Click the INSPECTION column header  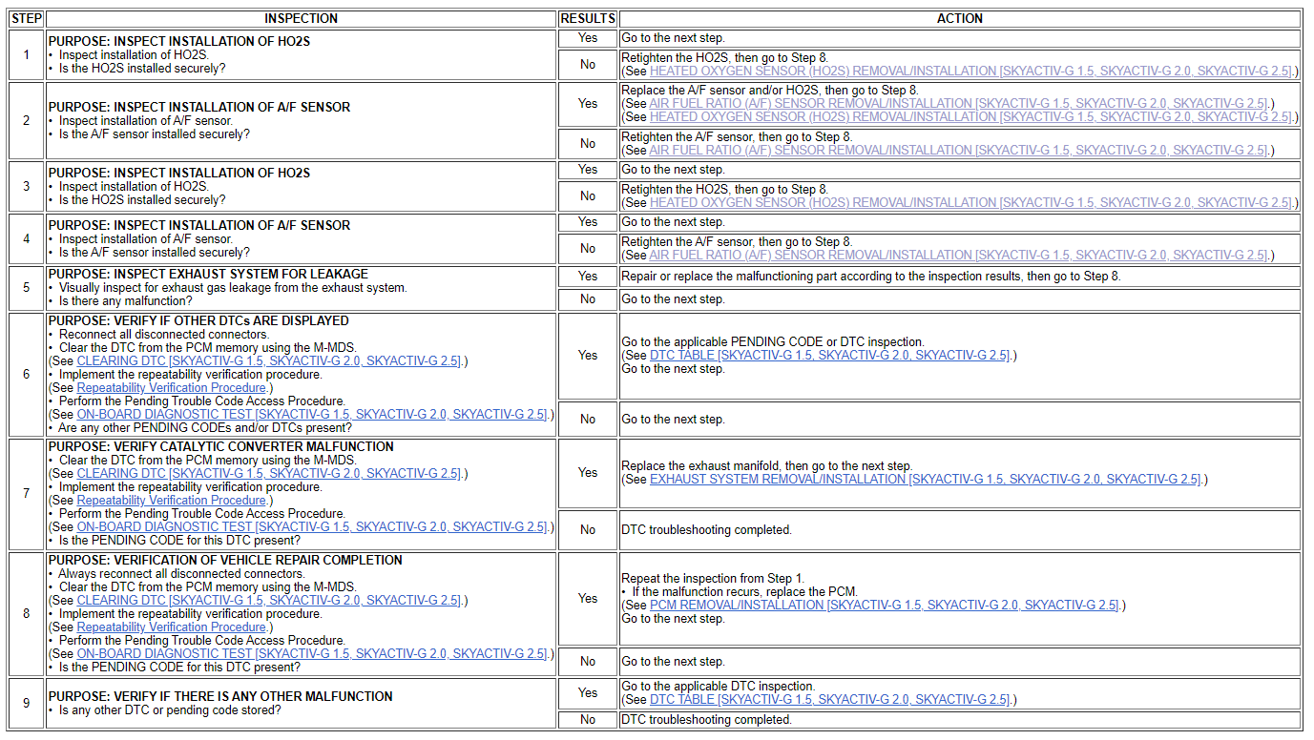point(301,18)
